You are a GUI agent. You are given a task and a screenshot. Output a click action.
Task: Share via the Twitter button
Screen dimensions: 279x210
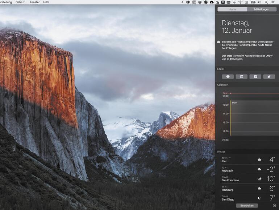coord(269,77)
